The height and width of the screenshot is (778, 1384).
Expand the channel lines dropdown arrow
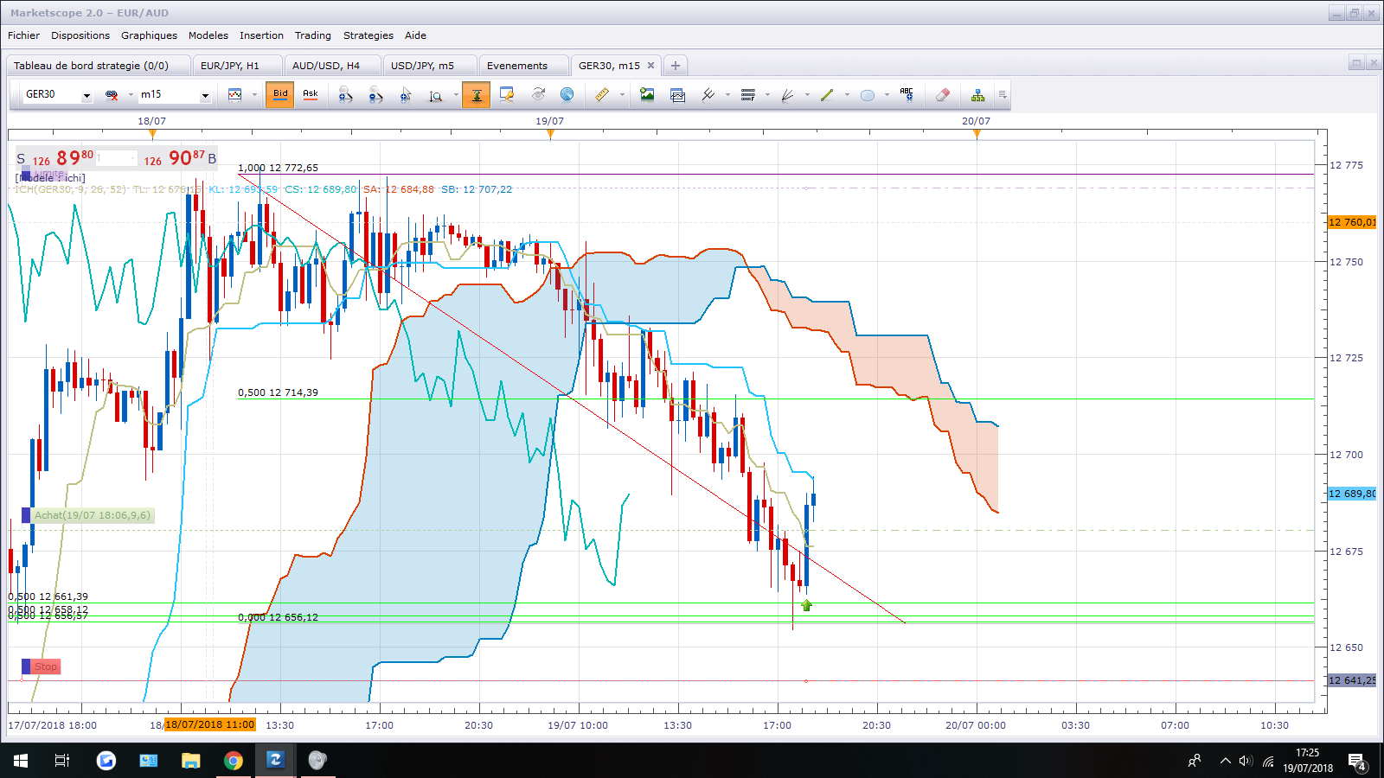point(727,95)
